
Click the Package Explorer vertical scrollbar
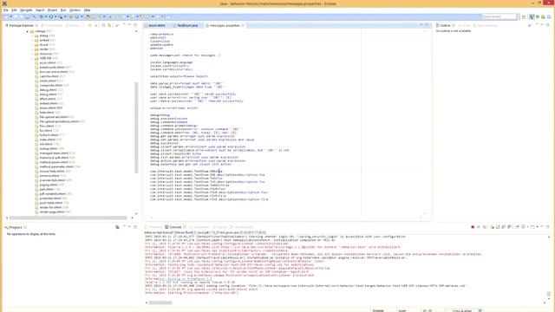(x=136, y=127)
